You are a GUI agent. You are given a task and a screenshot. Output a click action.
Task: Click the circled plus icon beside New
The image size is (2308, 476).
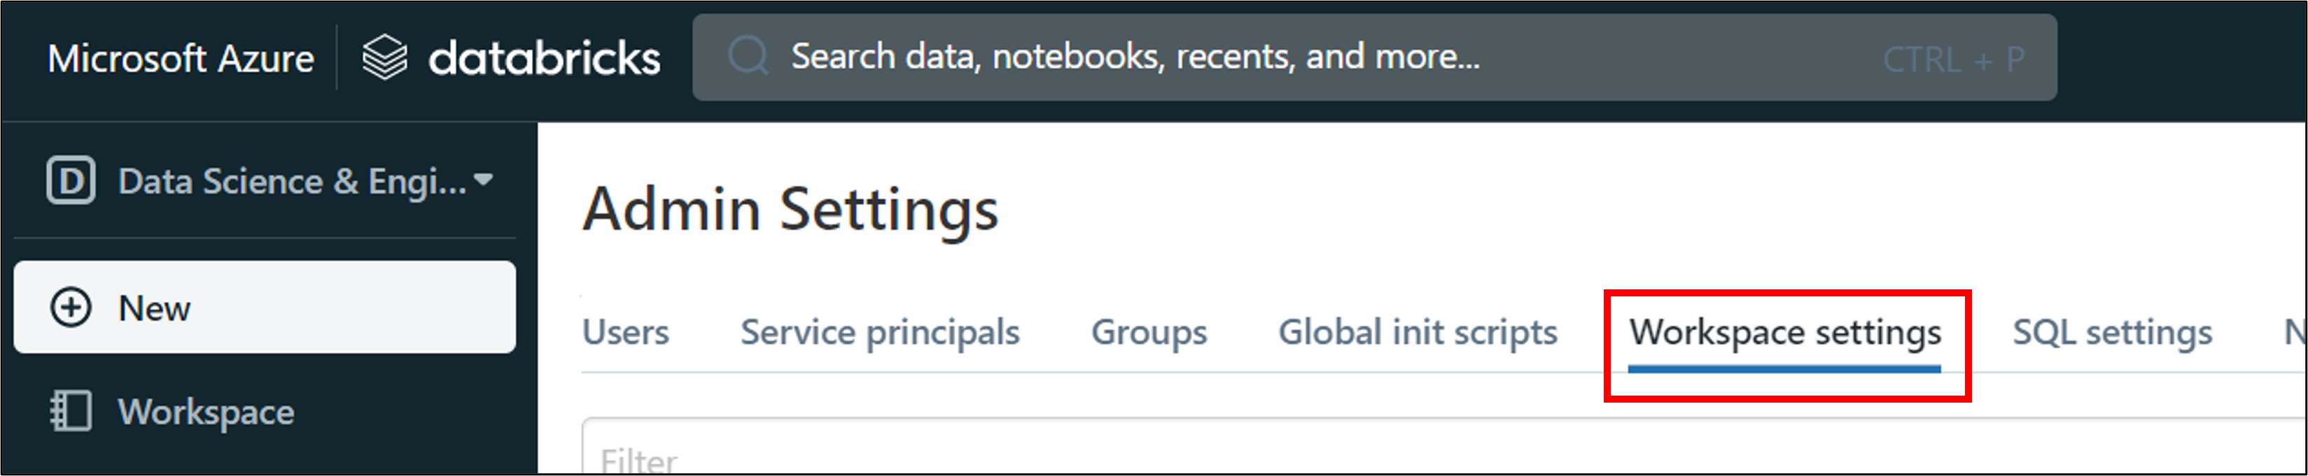pos(71,308)
